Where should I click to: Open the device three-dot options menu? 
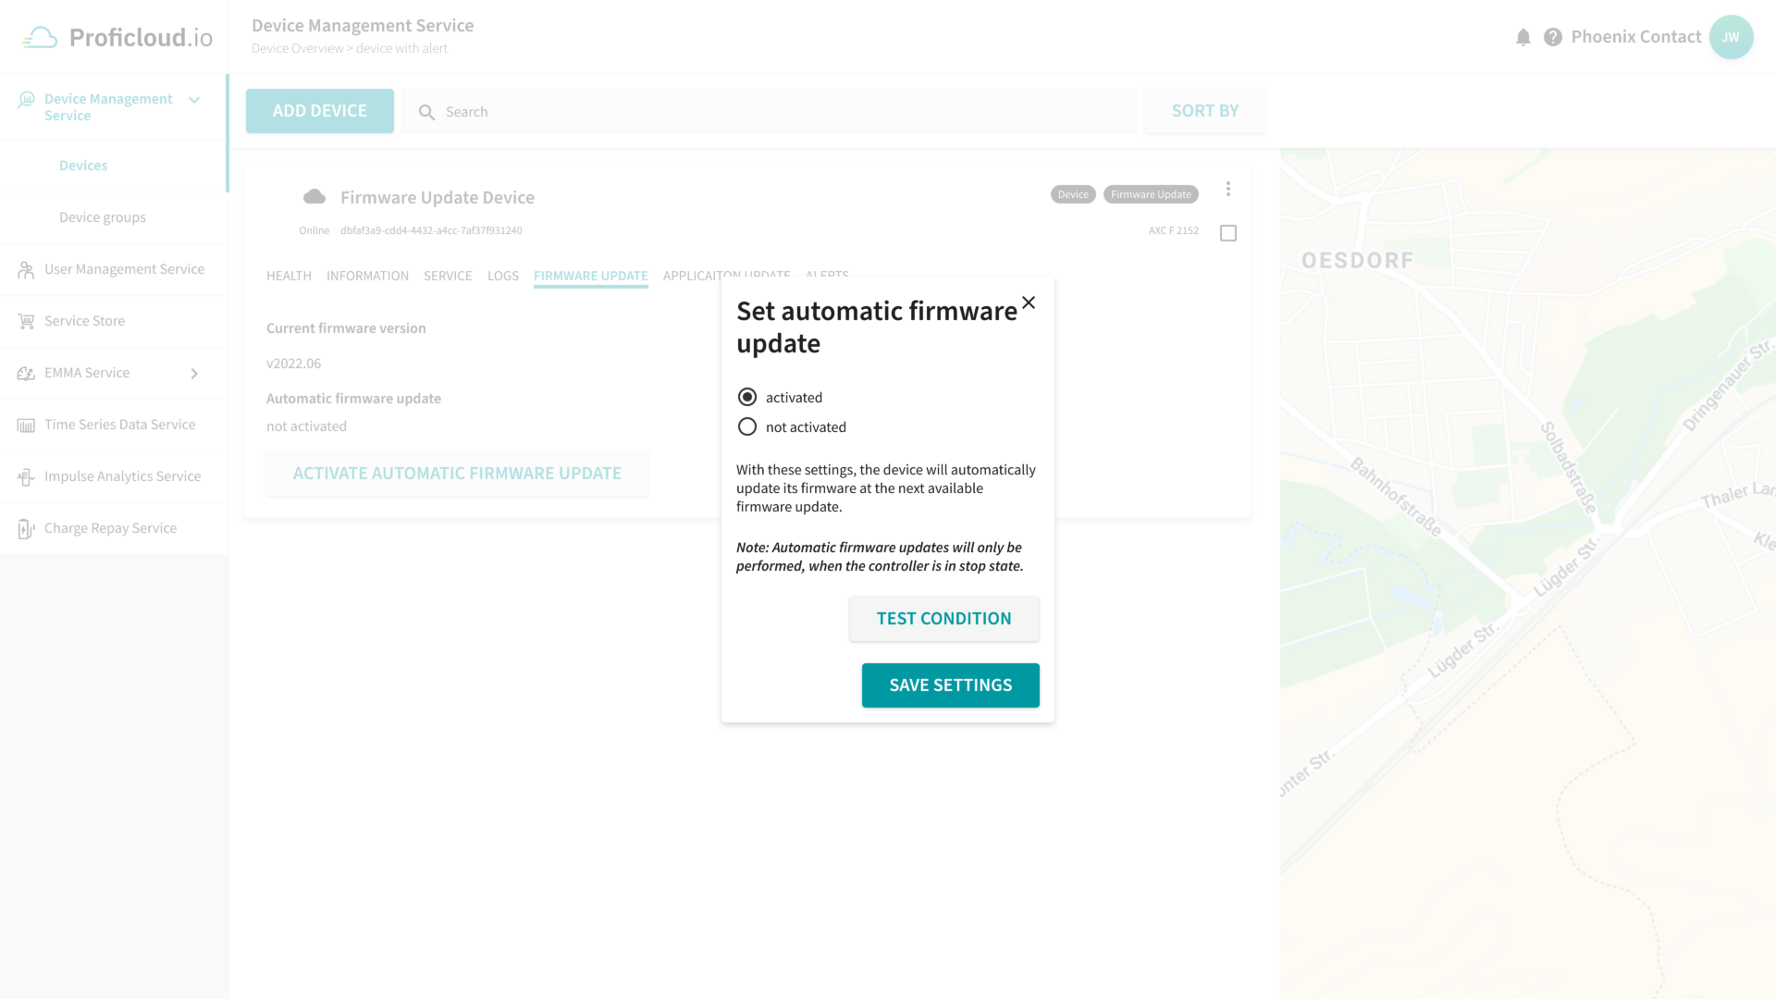1228,189
